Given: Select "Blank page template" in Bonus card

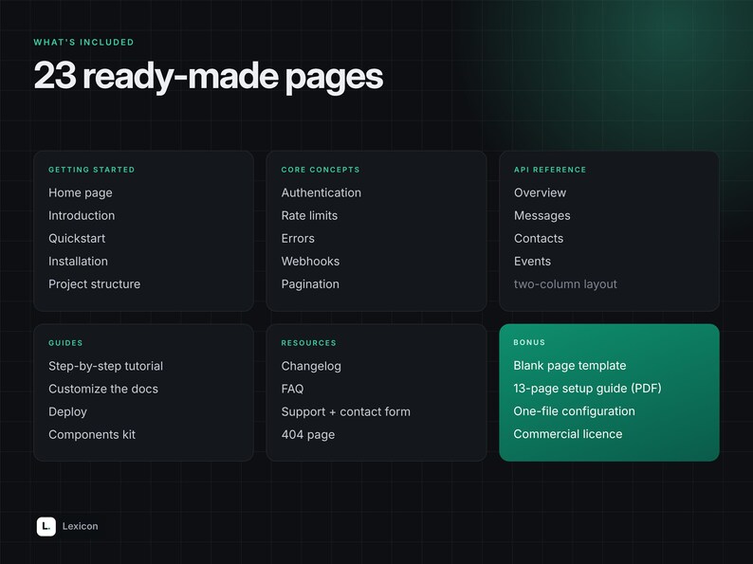Looking at the screenshot, I should click(x=570, y=366).
